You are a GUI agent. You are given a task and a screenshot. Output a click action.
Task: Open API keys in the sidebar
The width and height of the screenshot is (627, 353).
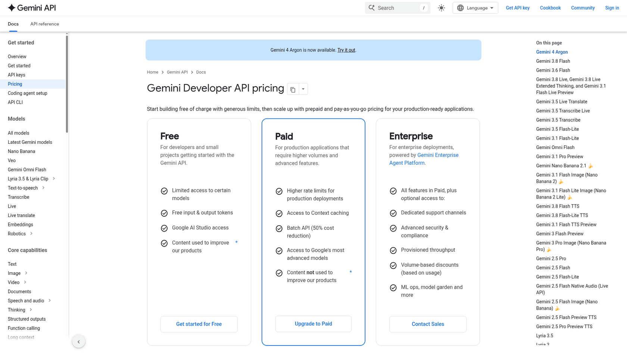coord(16,75)
